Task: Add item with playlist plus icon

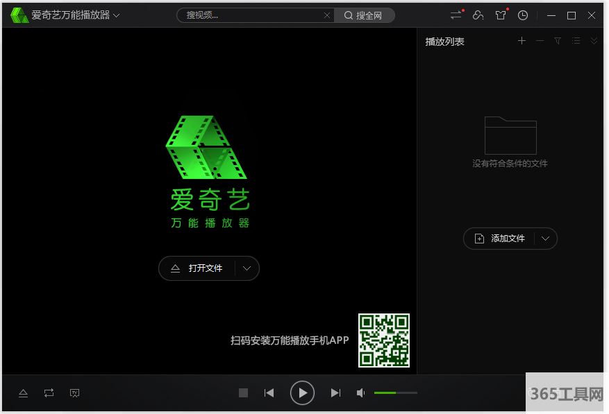Action: click(522, 41)
